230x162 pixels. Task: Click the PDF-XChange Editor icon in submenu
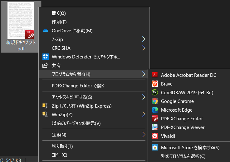point(154,118)
